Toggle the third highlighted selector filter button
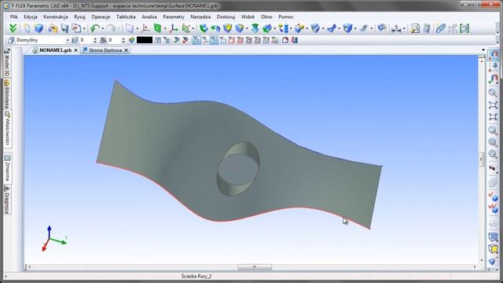This screenshot has height=283, width=503. tap(214, 40)
